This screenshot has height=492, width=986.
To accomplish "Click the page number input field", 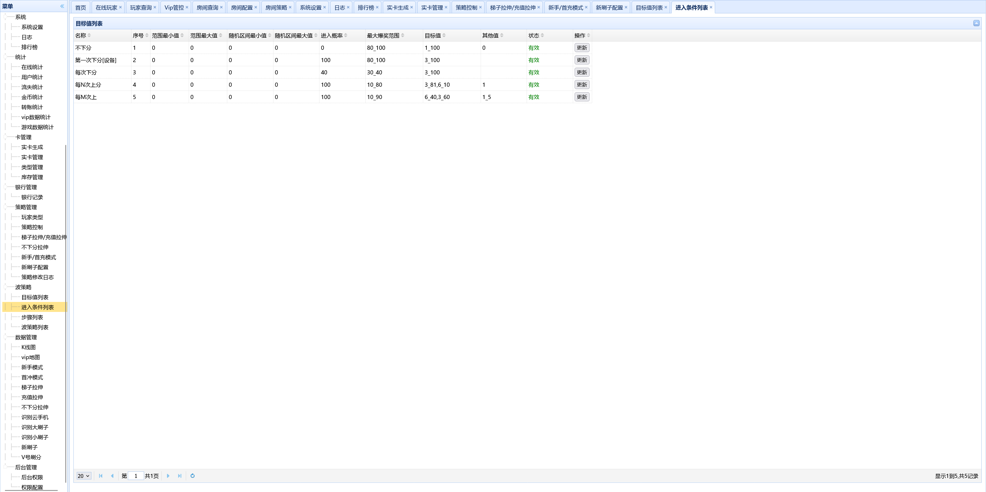I will (136, 476).
